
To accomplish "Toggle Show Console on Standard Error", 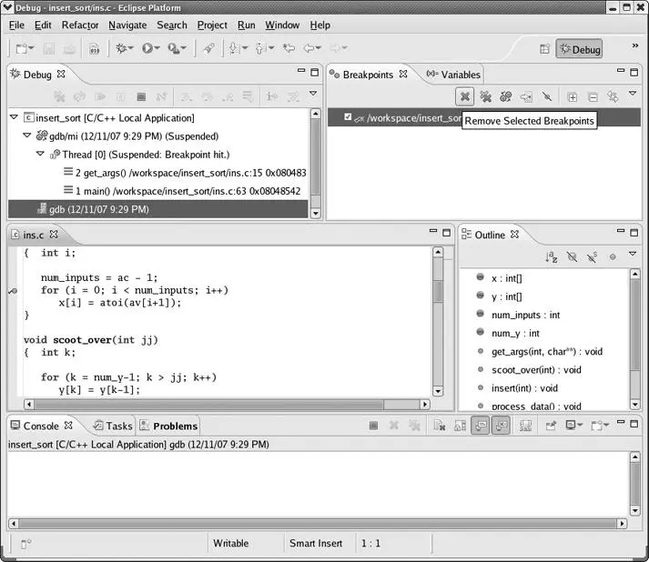I will [501, 426].
